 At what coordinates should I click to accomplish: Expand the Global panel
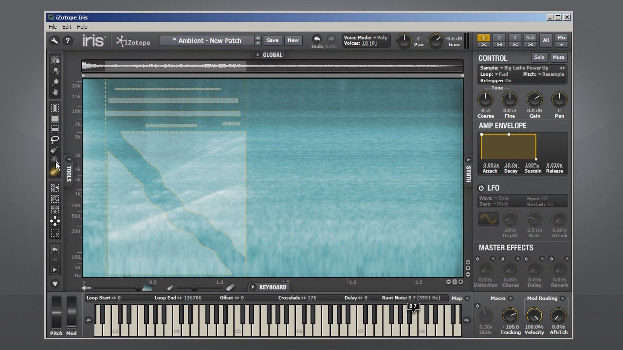[257, 54]
